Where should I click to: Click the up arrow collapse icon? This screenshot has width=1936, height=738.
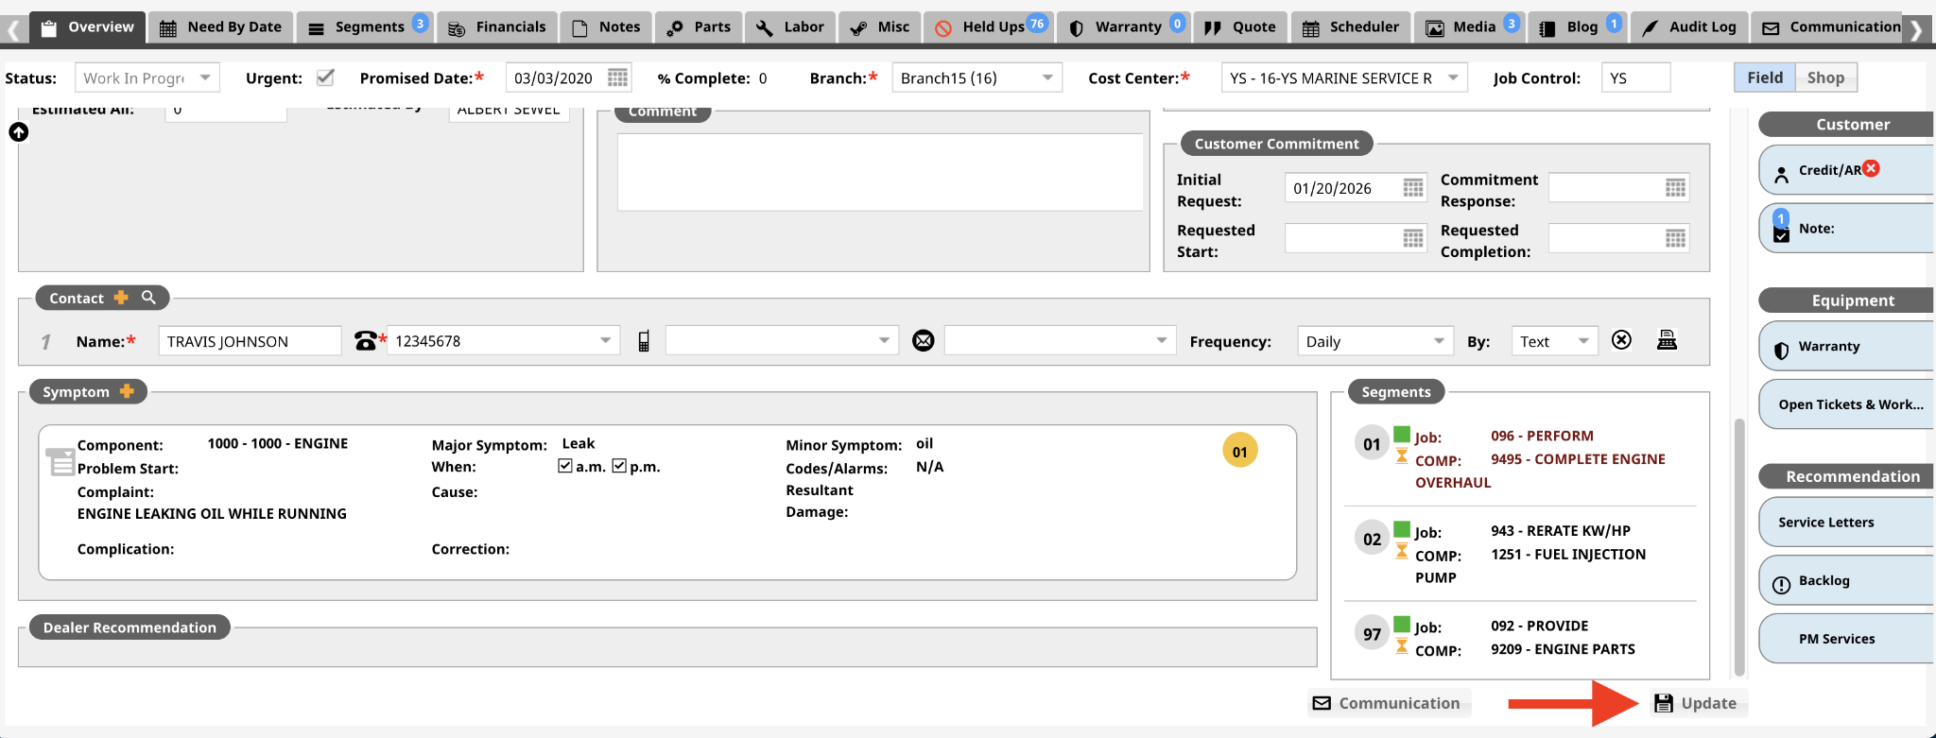(19, 132)
